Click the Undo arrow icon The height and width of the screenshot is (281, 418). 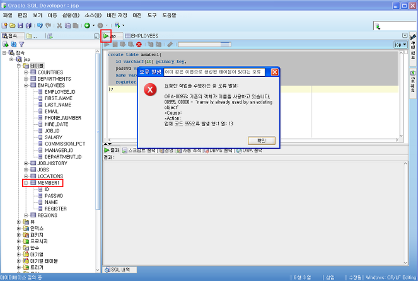pyautogui.click(x=40, y=25)
